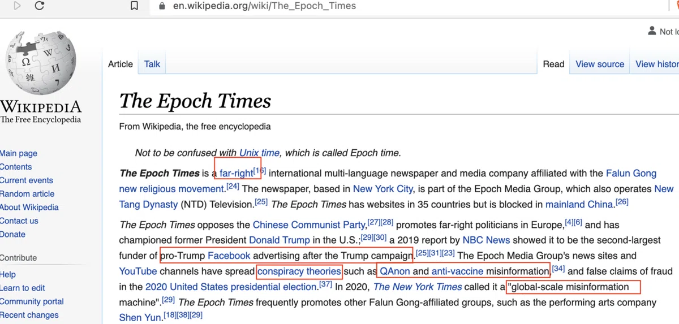679x324 pixels.
Task: Open the New York City link
Action: pos(383,188)
